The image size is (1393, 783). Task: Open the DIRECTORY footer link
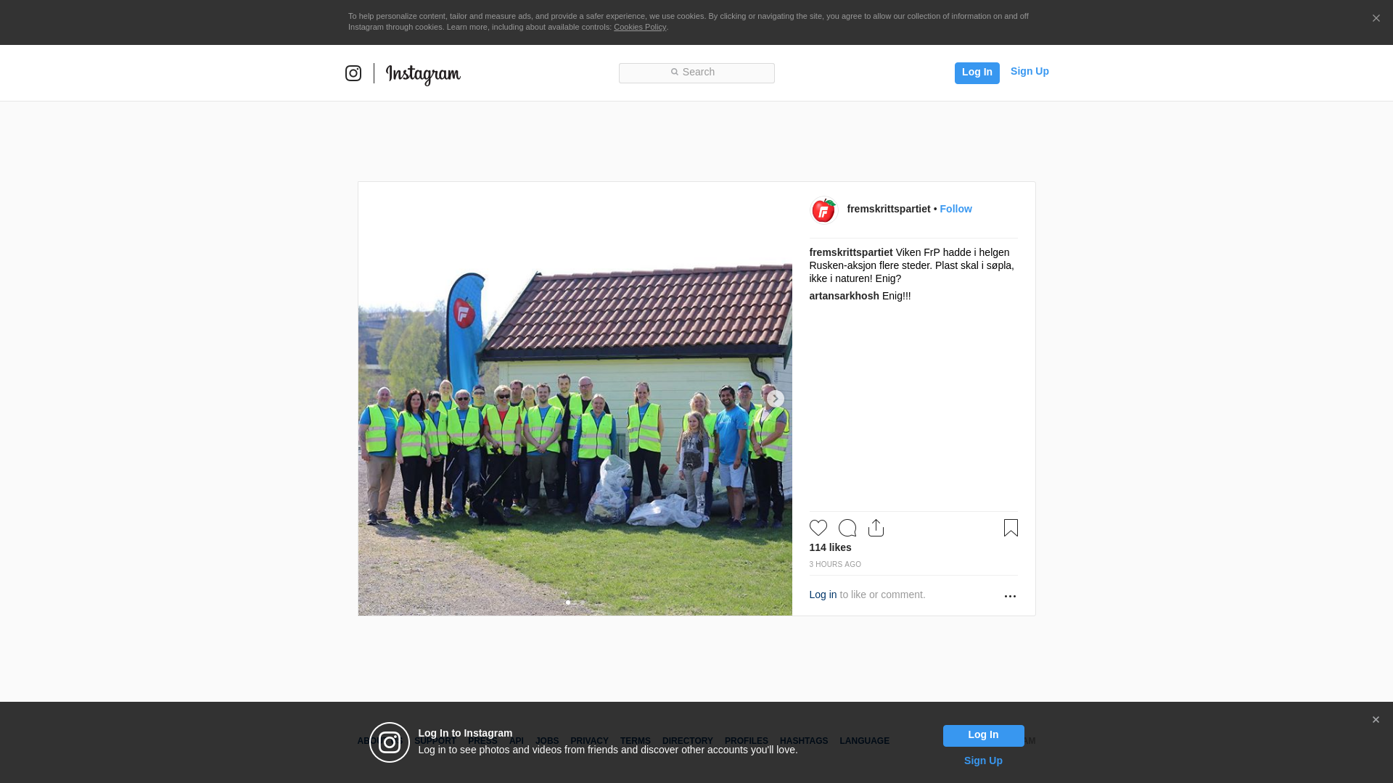[687, 741]
